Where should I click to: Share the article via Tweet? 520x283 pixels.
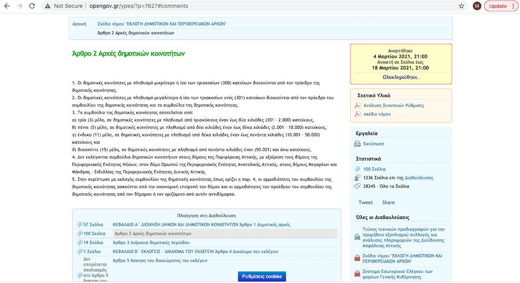coord(365,202)
